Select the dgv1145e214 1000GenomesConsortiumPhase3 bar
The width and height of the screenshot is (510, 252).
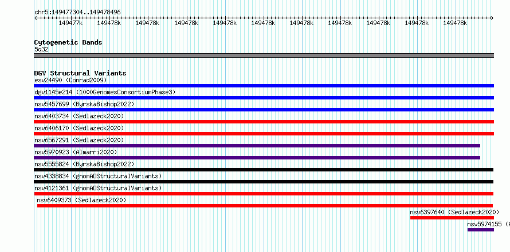[264, 98]
